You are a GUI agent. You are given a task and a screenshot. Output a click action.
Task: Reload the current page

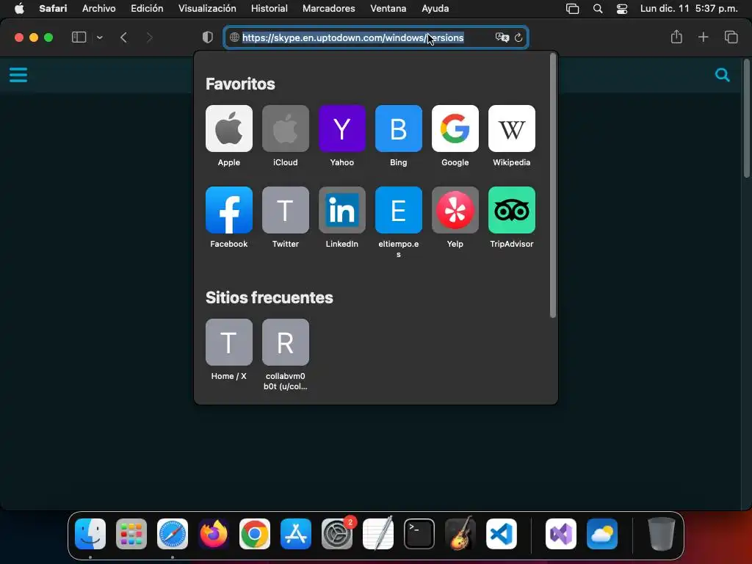pos(518,37)
